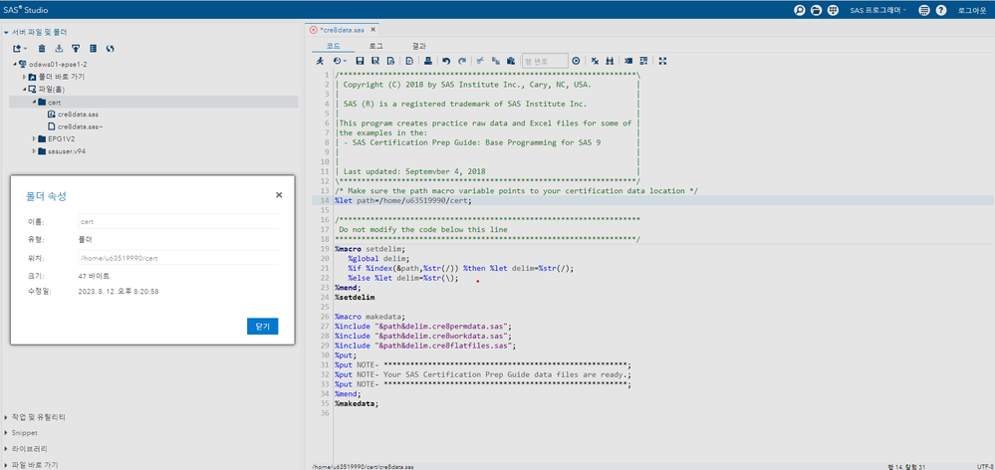Click the trash icon in server files panel
The width and height of the screenshot is (995, 470).
(42, 48)
